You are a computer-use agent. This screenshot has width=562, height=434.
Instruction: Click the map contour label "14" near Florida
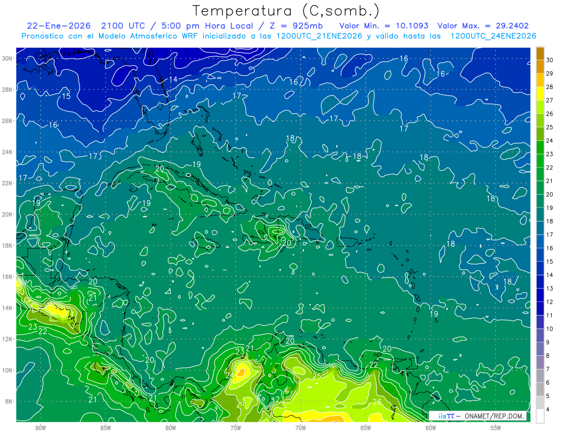173,79
